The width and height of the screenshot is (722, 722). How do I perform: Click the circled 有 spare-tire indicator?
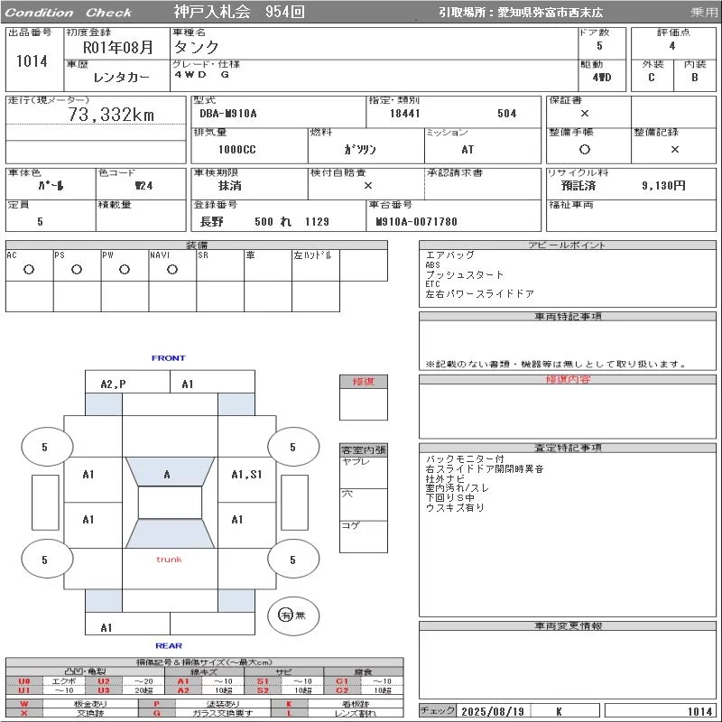(286, 615)
